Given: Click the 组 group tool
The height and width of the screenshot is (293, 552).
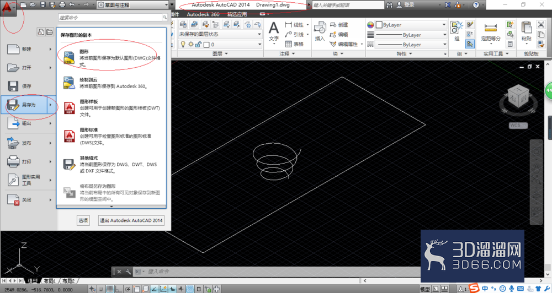Looking at the screenshot, I should click(457, 31).
